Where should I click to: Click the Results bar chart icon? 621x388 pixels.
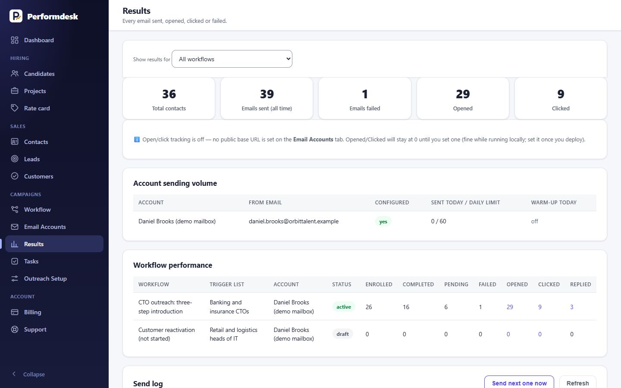pos(15,244)
